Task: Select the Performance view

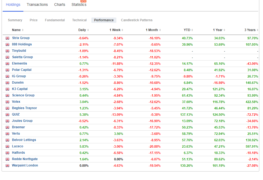Action: click(x=104, y=20)
